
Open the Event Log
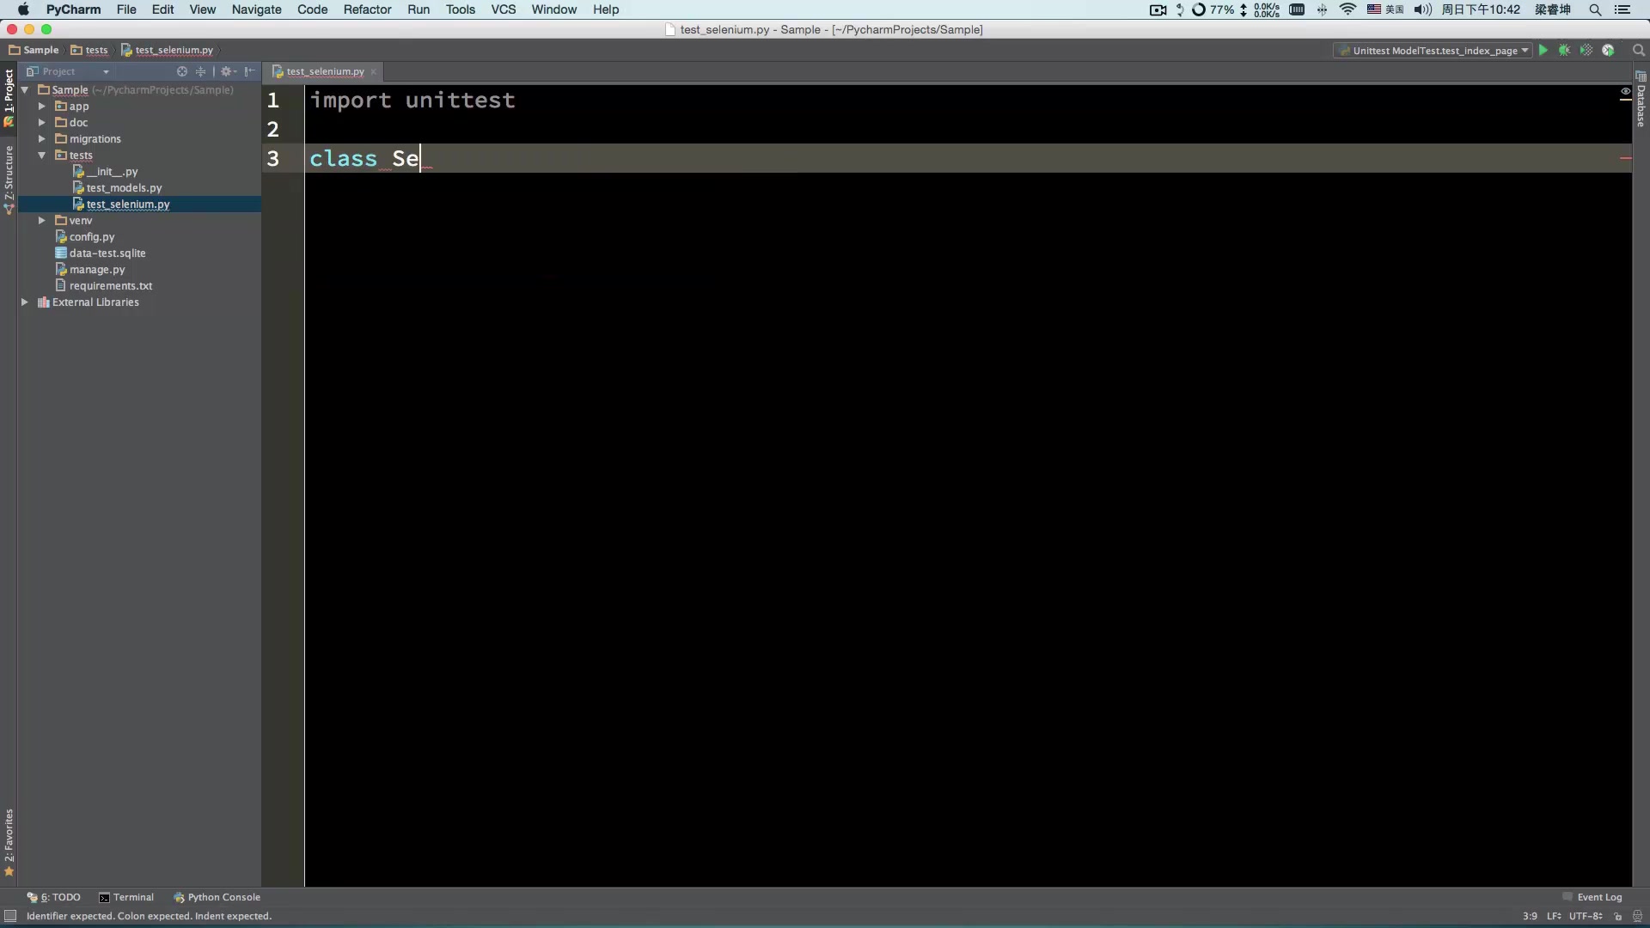pos(1592,897)
